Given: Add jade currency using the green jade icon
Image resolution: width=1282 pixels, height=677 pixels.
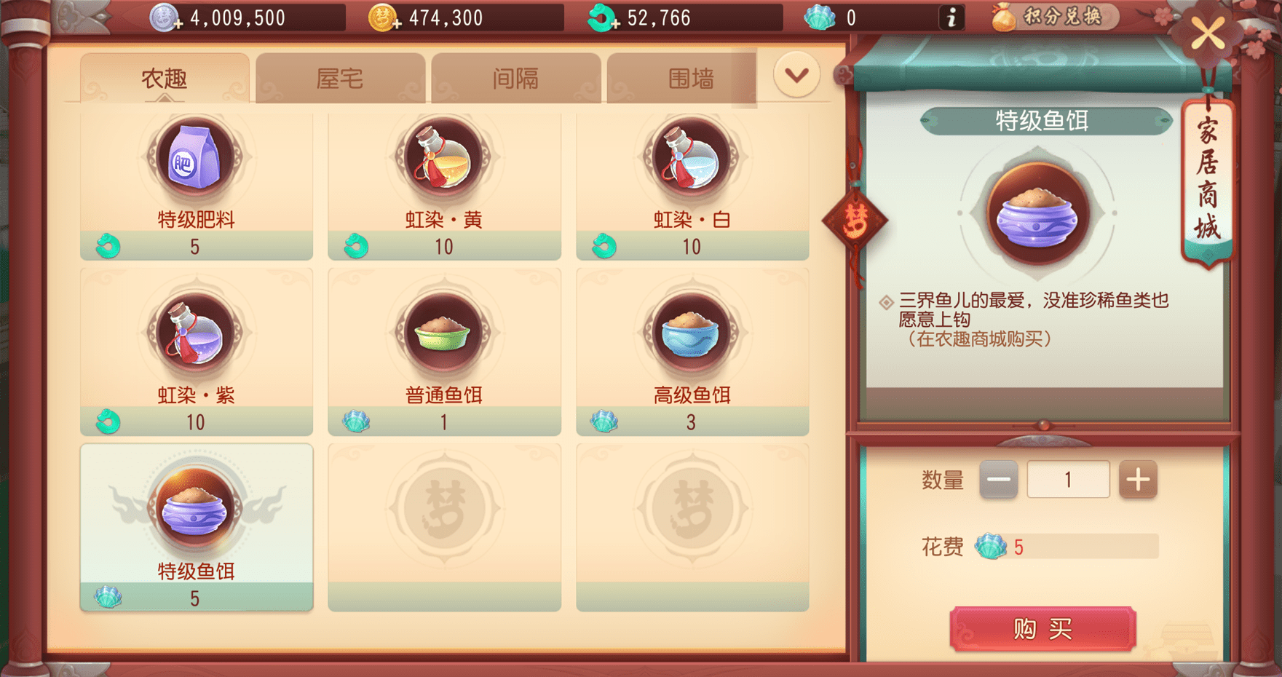Looking at the screenshot, I should (x=603, y=18).
